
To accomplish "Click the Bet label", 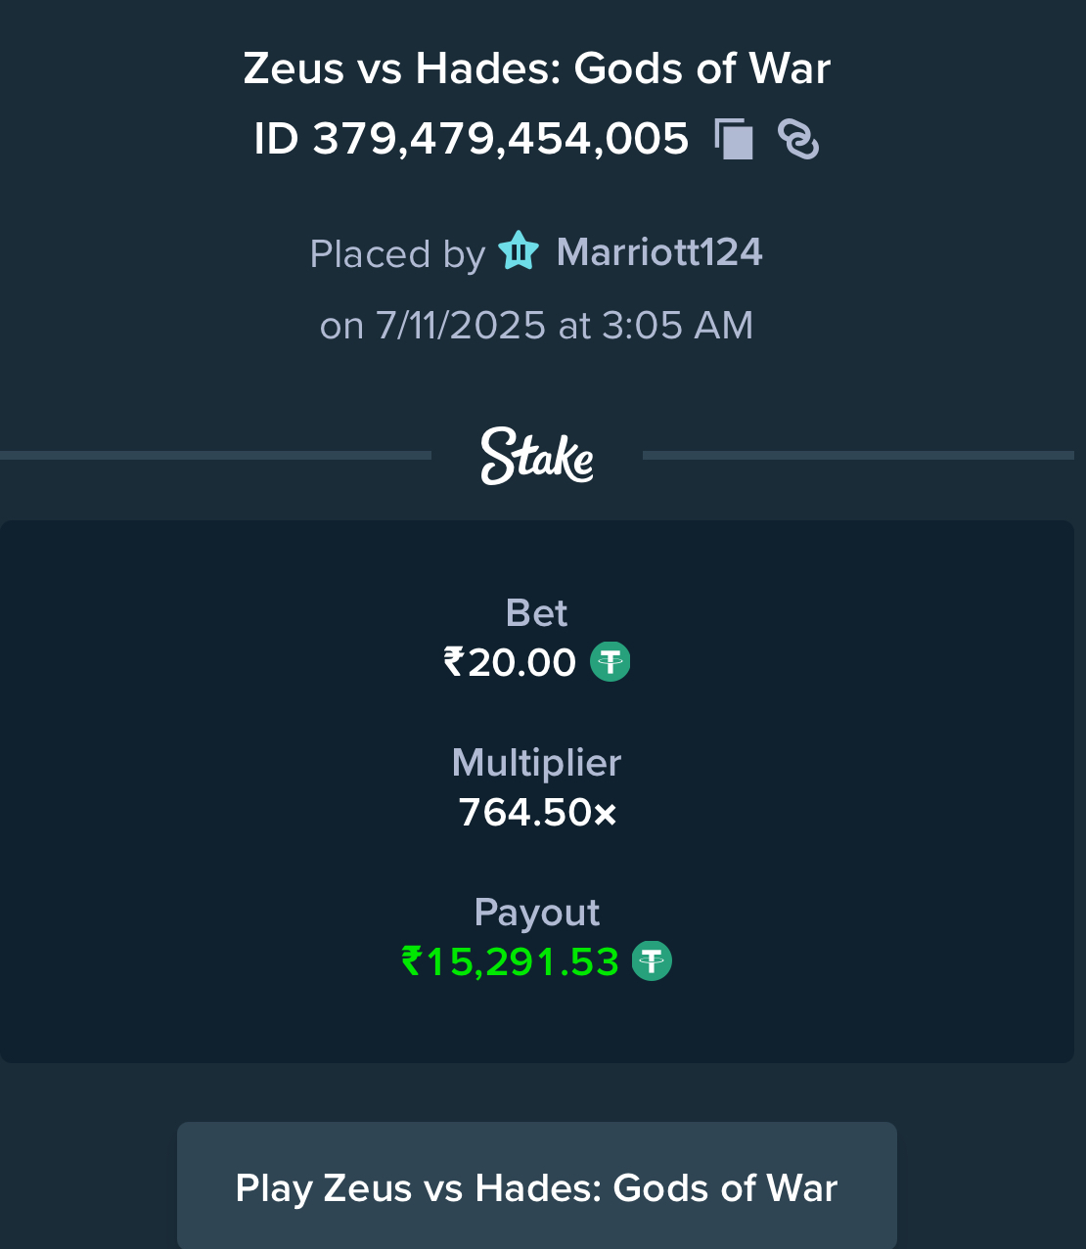I will [537, 613].
